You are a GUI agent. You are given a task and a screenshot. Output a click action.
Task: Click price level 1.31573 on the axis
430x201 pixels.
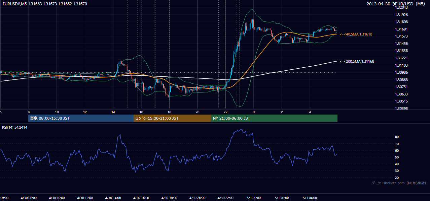click(x=401, y=36)
